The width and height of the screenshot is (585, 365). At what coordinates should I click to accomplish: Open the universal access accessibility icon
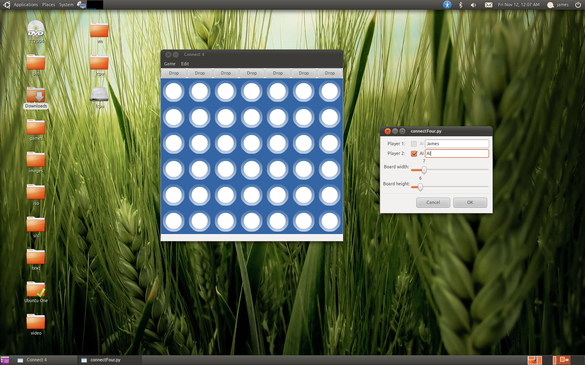[447, 5]
